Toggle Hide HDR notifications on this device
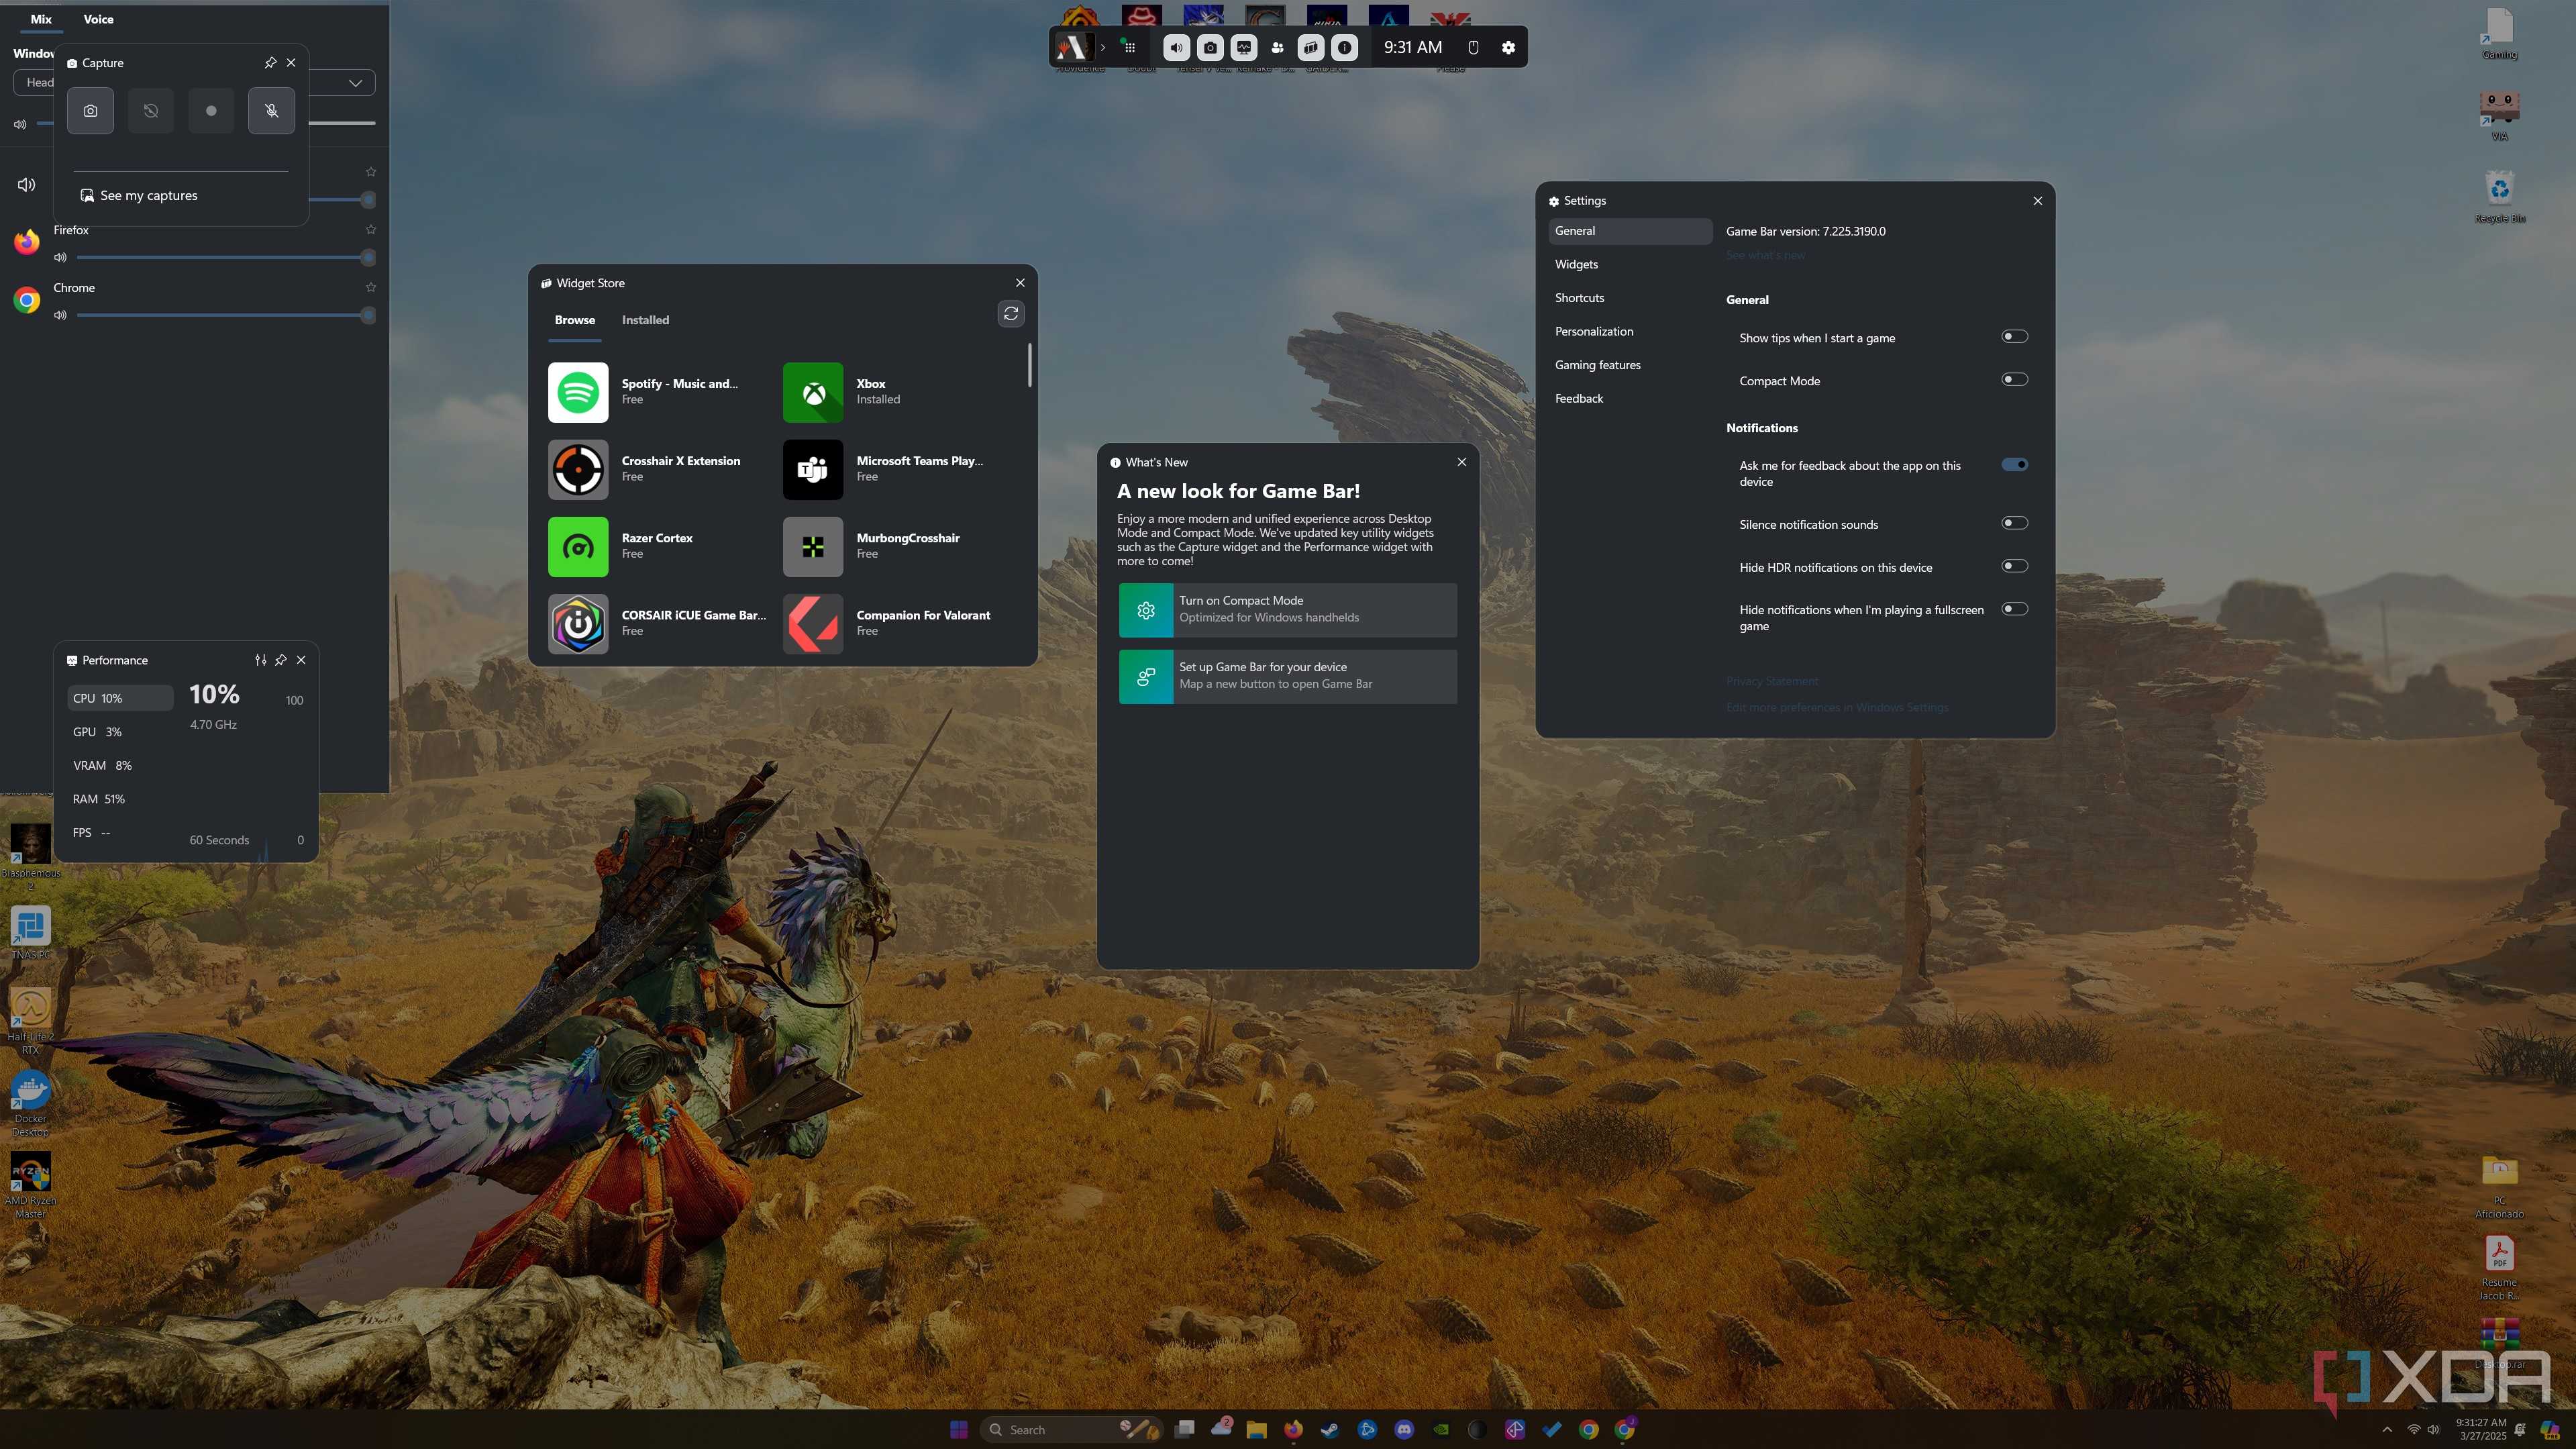This screenshot has height=1449, width=2576. (x=2014, y=566)
